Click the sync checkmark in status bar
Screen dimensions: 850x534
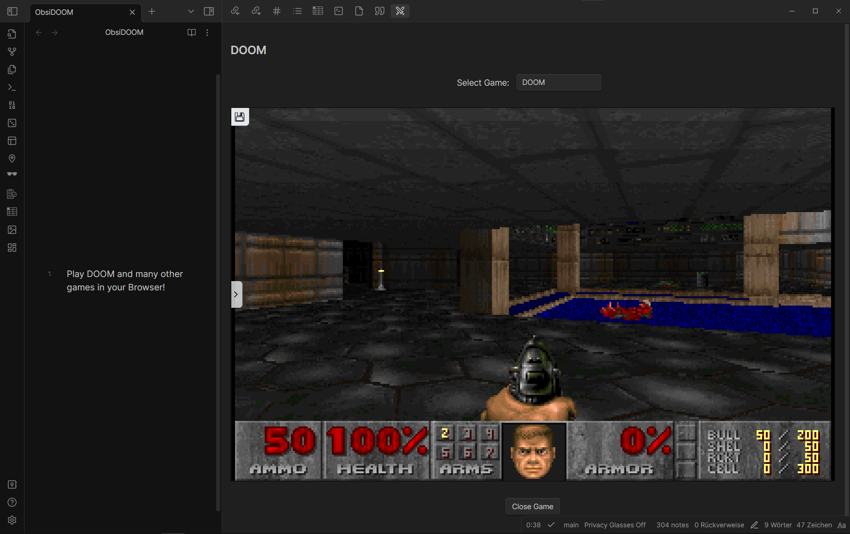click(551, 525)
